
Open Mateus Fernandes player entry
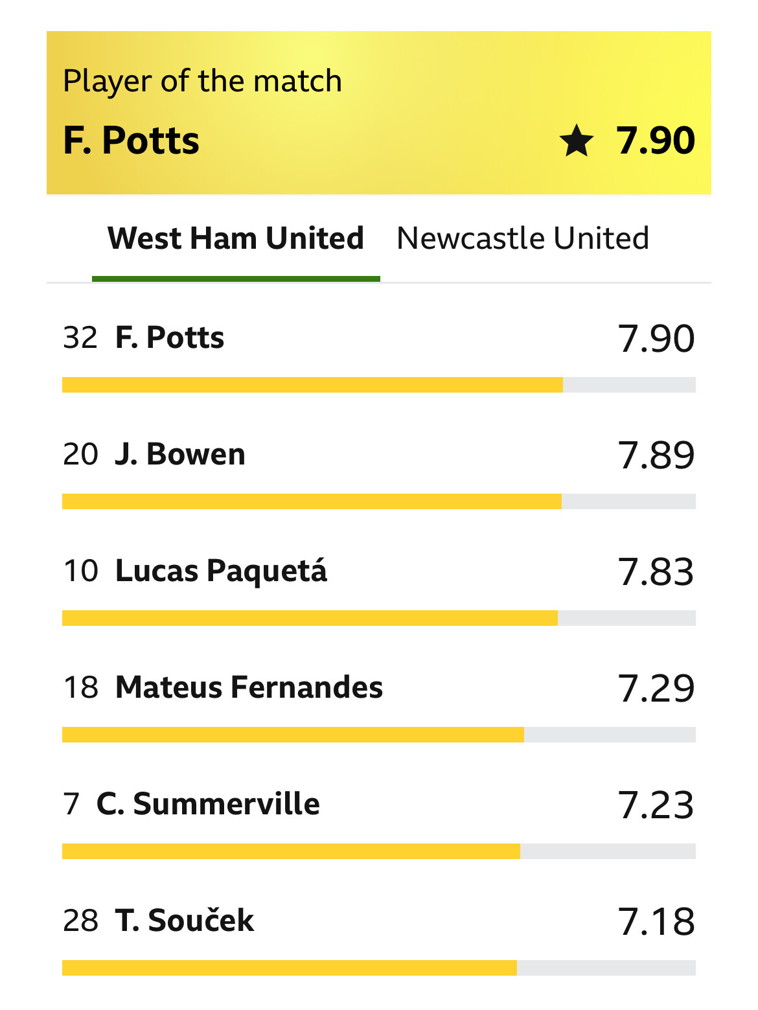pyautogui.click(x=249, y=687)
